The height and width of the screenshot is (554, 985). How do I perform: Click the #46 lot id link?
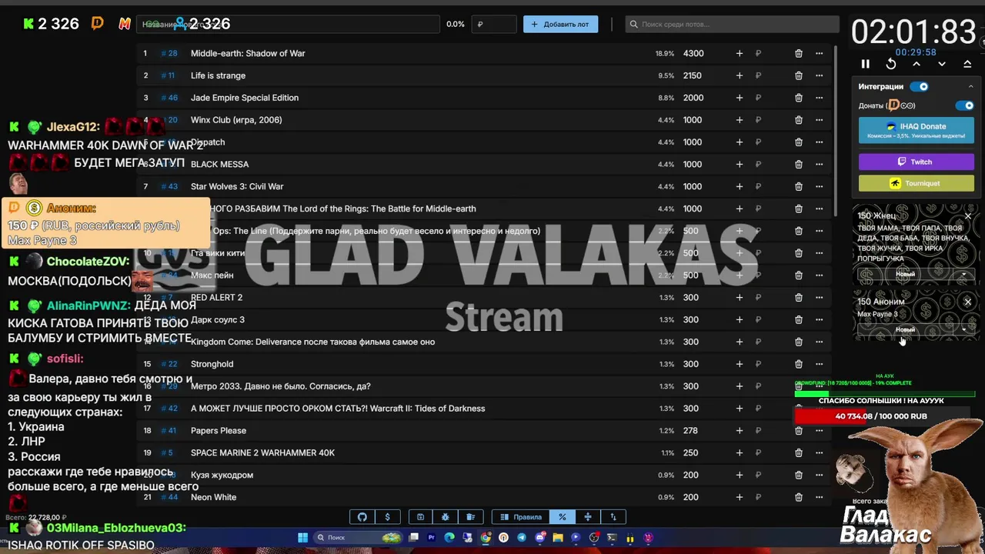(x=169, y=98)
